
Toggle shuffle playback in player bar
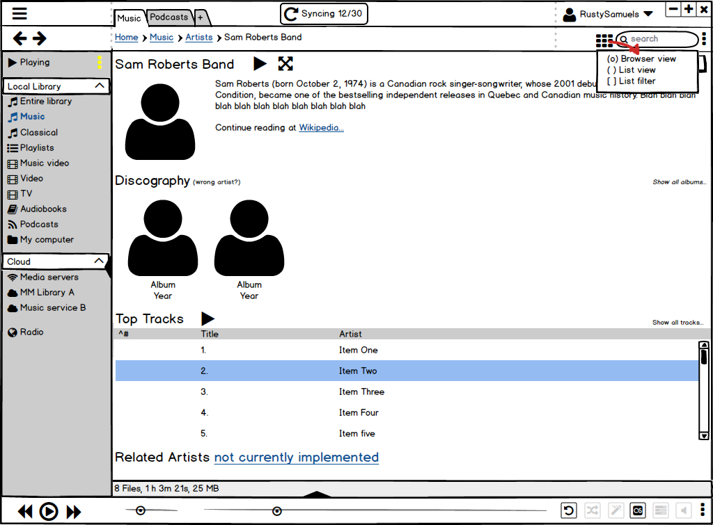coord(592,511)
